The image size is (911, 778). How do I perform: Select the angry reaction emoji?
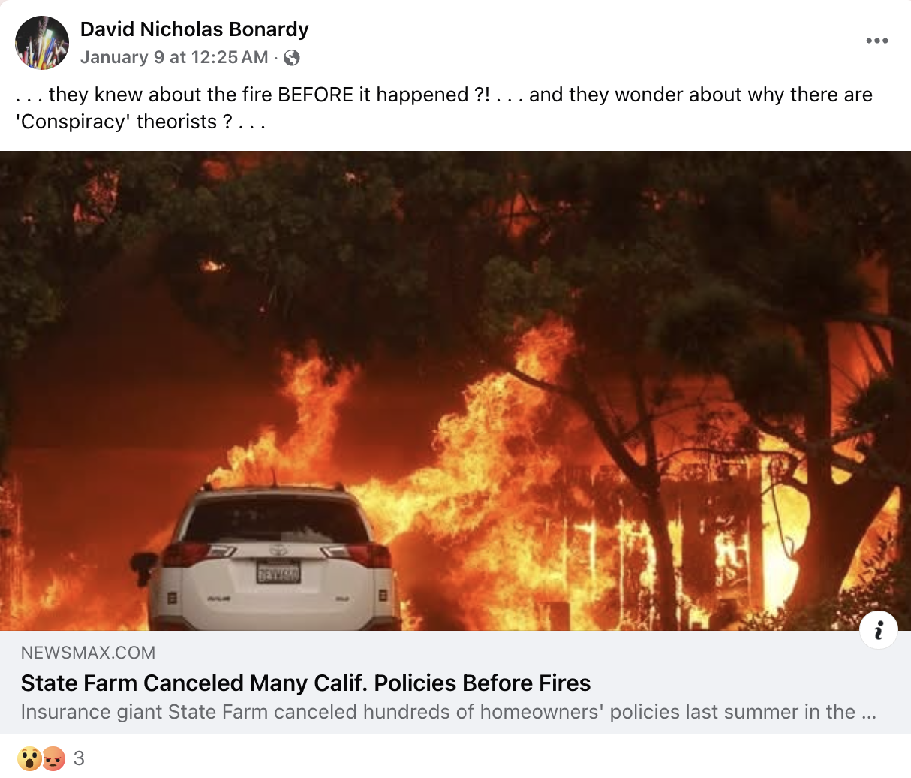[x=53, y=758]
